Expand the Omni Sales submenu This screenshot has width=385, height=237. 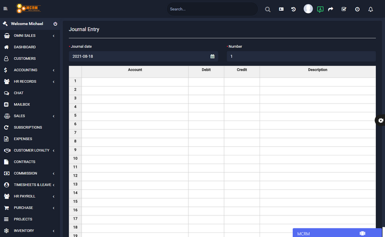coord(25,36)
